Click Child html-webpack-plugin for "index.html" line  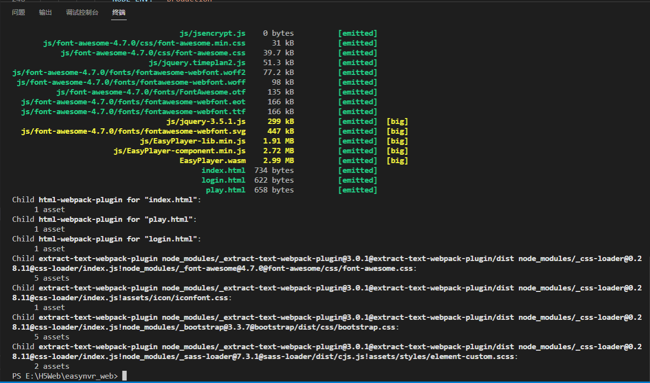tap(107, 200)
